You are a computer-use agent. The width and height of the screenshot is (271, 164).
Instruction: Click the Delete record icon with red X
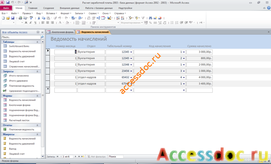[160, 18]
